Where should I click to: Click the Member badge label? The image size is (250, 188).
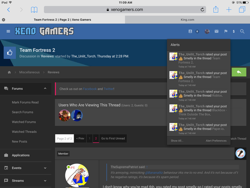coord(63,154)
